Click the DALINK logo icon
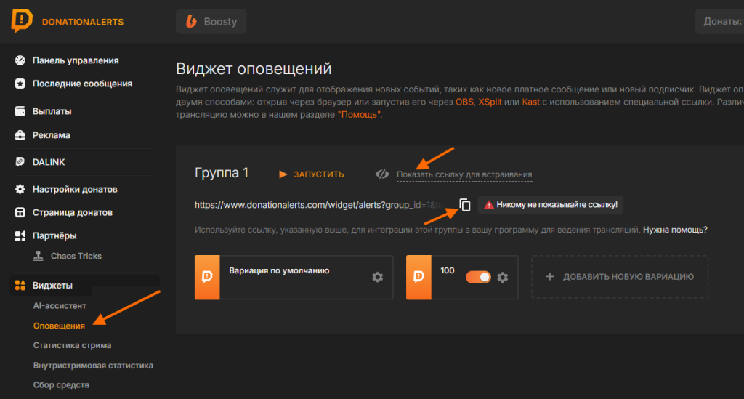The height and width of the screenshot is (399, 744). click(x=20, y=162)
